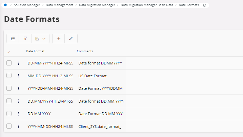Expand the export/share dropdown arrow
243x137 pixels.
[x=44, y=38]
